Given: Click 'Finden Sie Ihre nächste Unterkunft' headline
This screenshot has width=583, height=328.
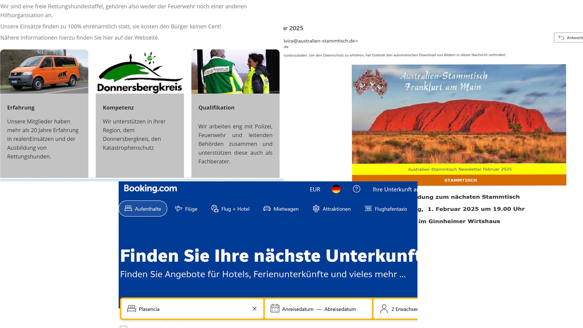Looking at the screenshot, I should [x=269, y=255].
